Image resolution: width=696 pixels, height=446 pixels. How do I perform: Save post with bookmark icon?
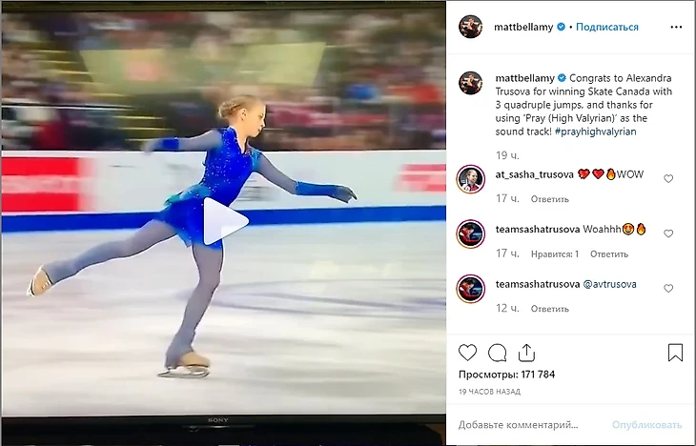(x=675, y=353)
